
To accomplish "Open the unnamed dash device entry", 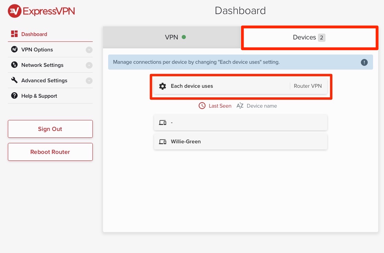I will click(x=241, y=122).
